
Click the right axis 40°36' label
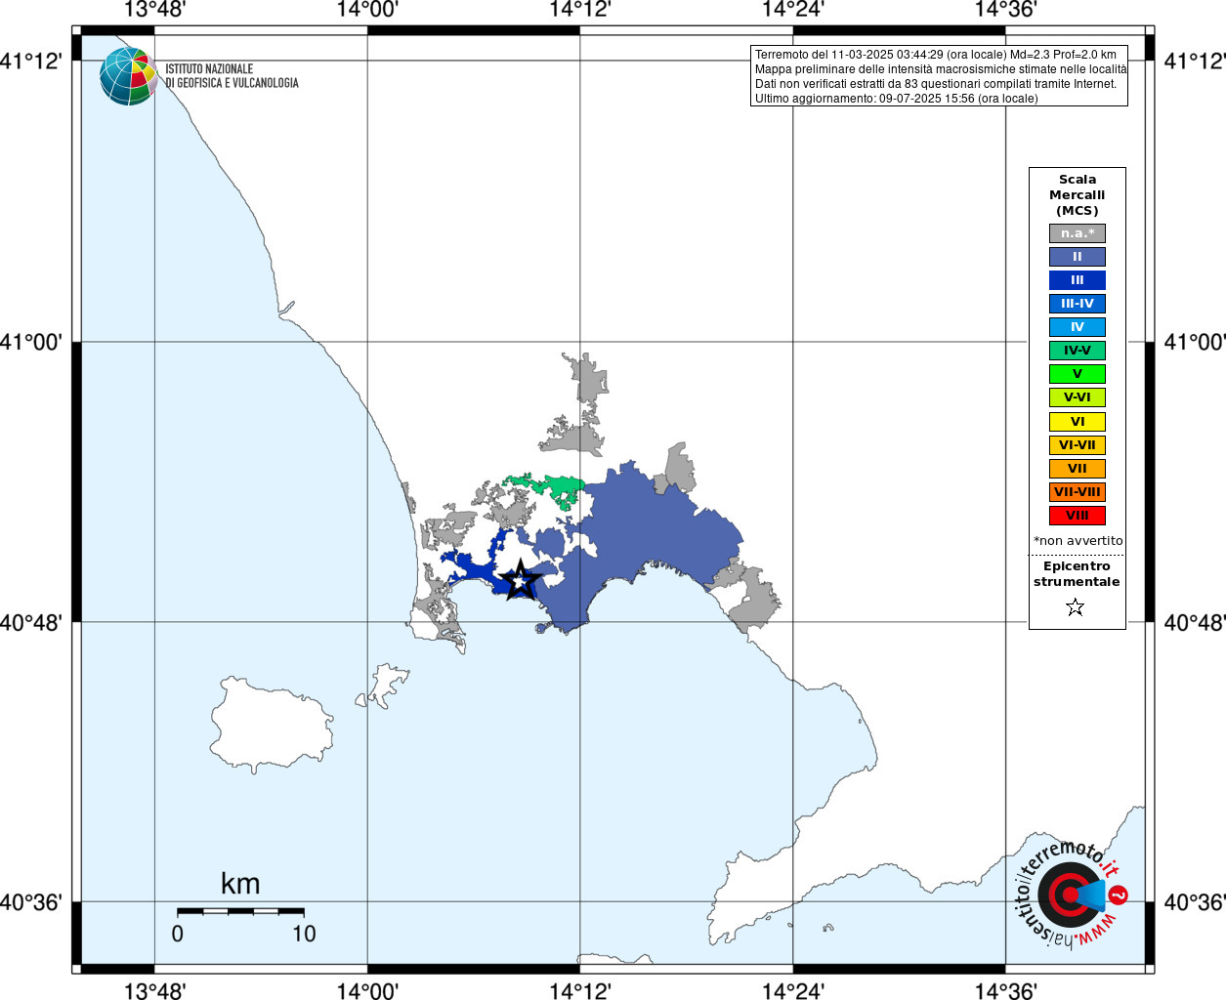1195,902
